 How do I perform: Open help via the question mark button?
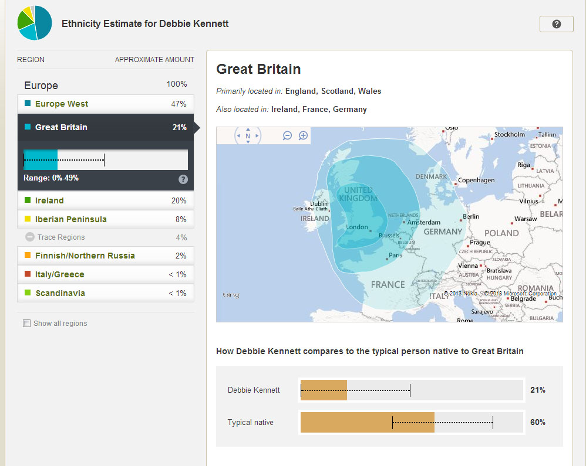555,23
